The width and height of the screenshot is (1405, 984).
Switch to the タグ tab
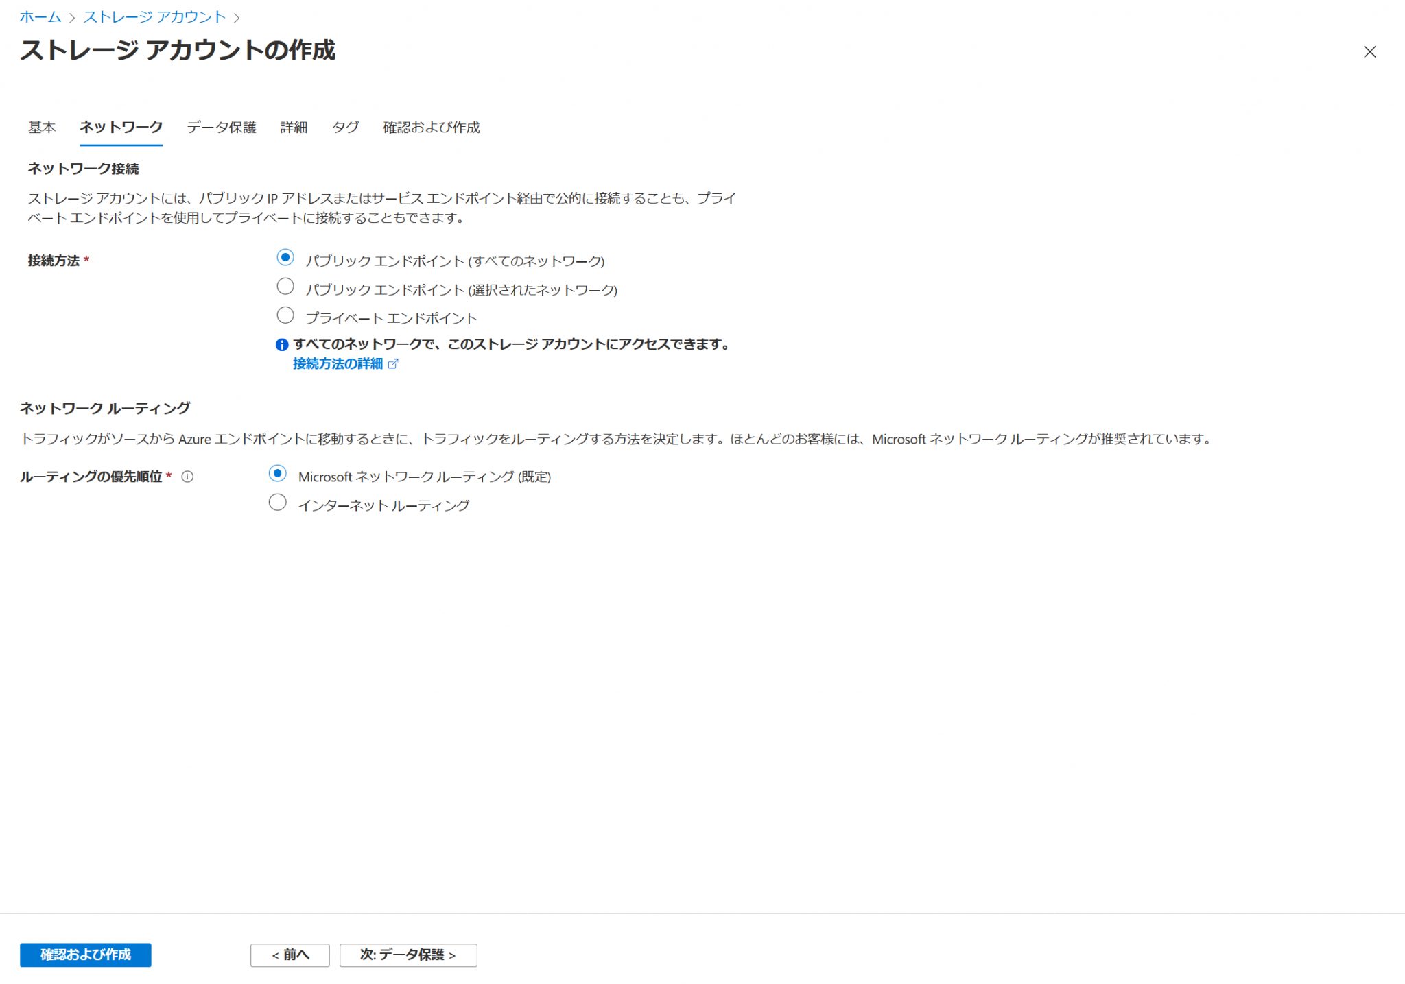point(346,128)
